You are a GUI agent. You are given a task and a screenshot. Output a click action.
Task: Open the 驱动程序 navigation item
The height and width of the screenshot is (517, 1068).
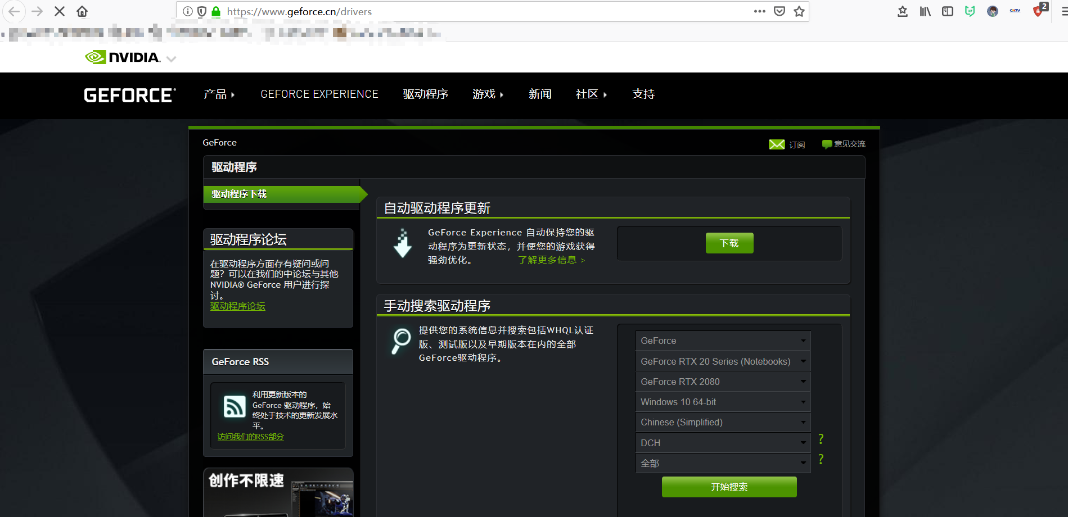(x=426, y=94)
